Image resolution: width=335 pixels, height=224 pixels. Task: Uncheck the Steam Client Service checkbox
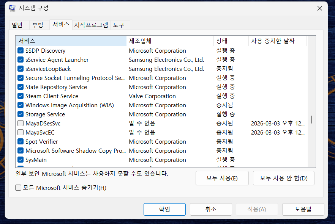[21, 96]
